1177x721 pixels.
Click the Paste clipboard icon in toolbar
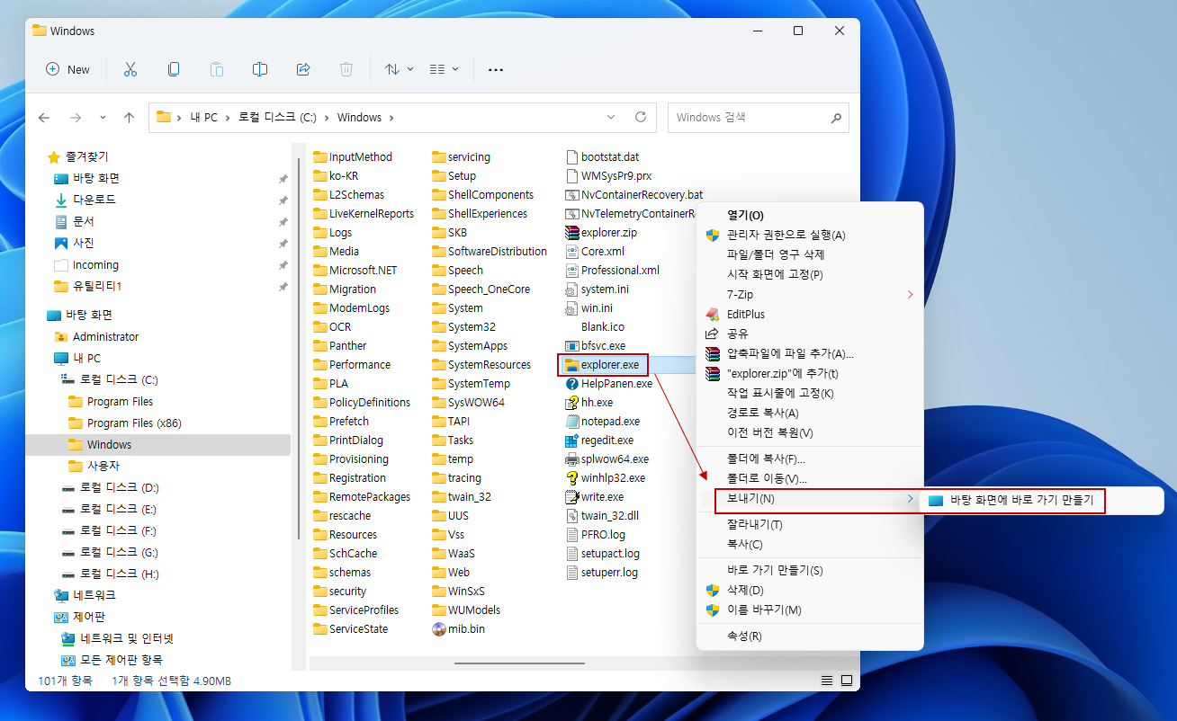[x=217, y=69]
